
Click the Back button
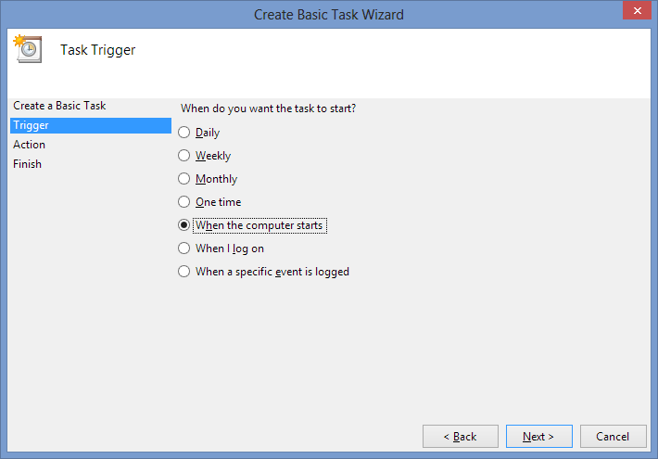459,437
